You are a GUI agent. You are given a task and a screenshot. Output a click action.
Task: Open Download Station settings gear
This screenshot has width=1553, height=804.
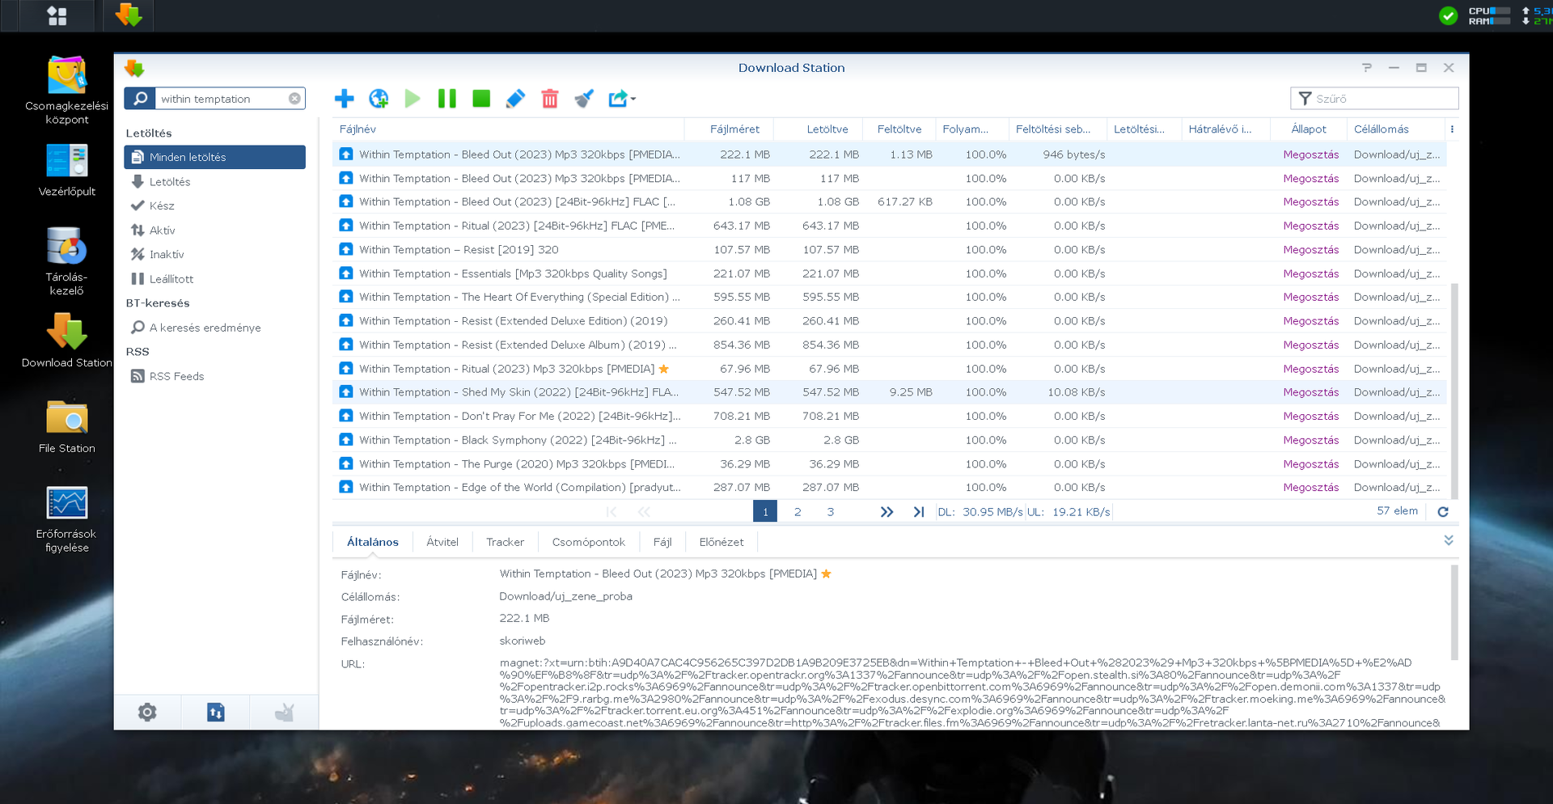147,713
